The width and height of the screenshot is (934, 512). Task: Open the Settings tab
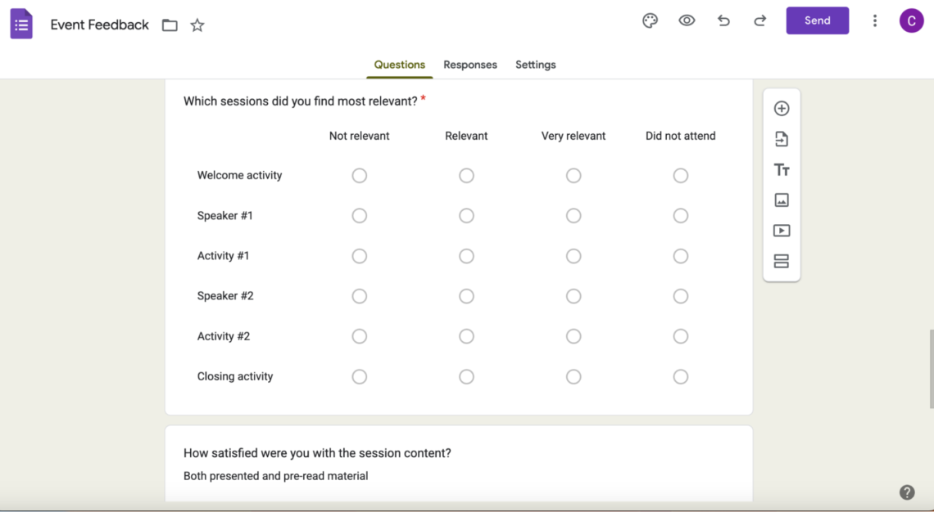pos(535,65)
